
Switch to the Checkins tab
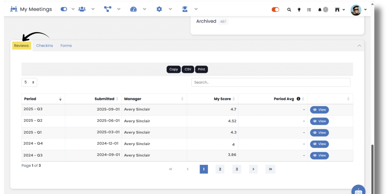(44, 45)
